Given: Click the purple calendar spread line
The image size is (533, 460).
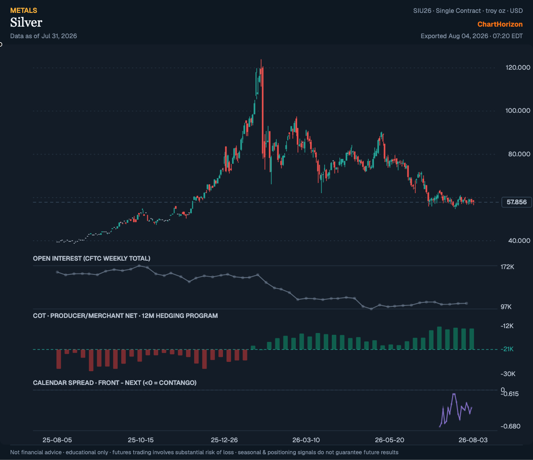Looking at the screenshot, I should coord(455,409).
